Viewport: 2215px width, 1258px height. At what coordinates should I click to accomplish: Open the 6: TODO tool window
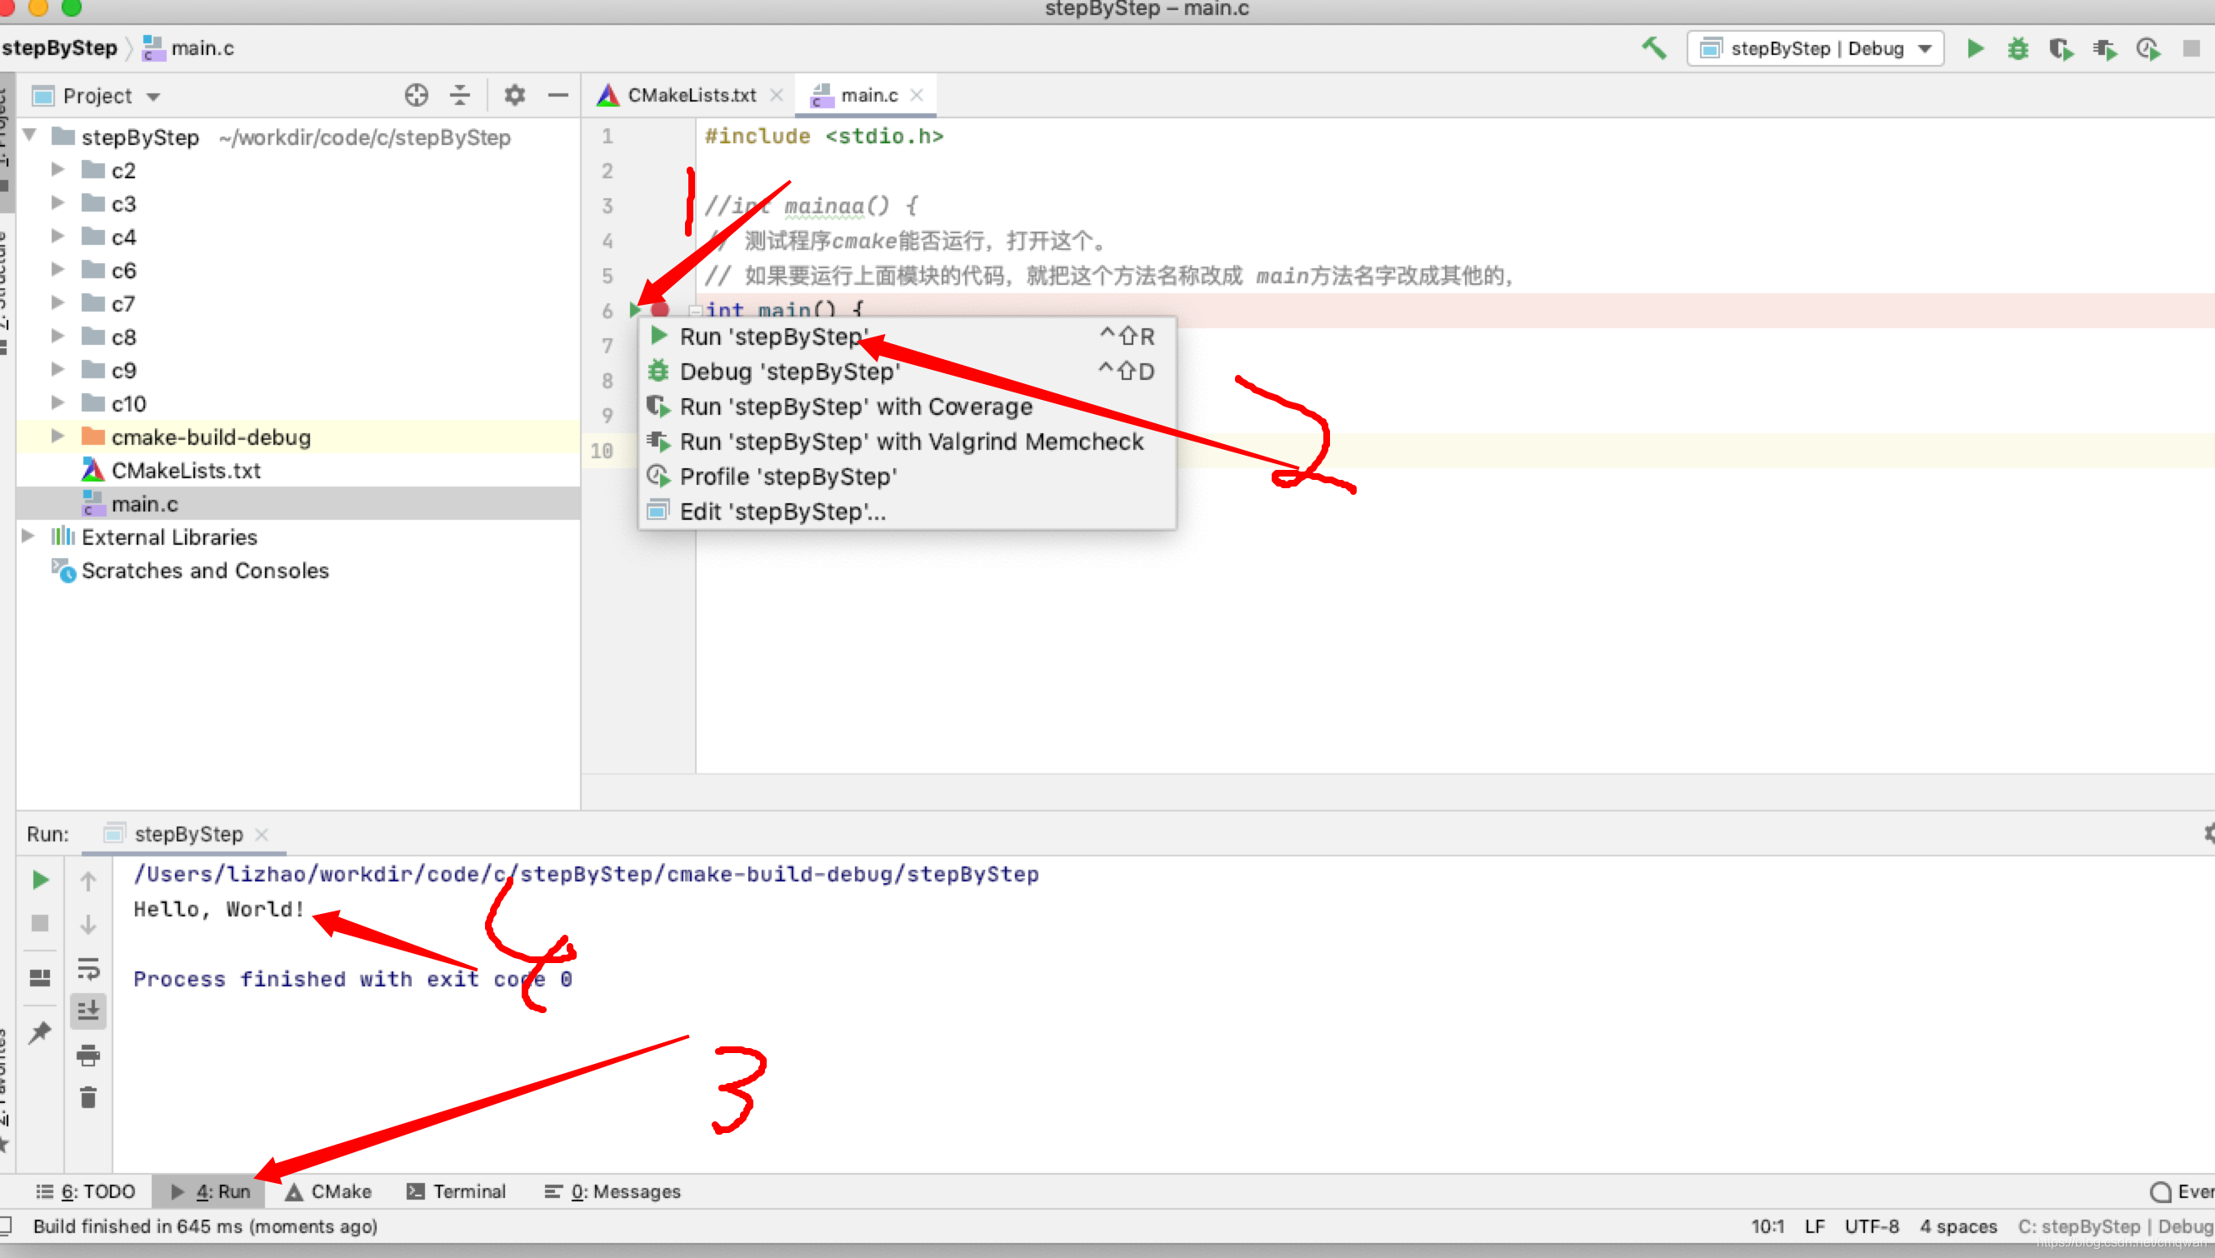point(86,1191)
